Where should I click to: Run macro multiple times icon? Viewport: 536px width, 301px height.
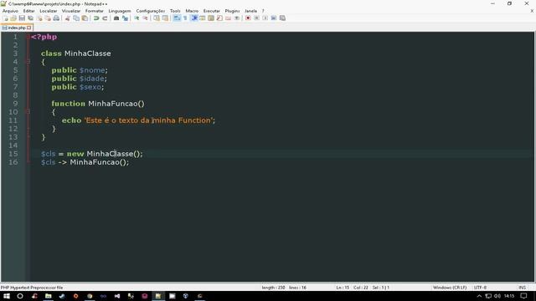click(274, 18)
